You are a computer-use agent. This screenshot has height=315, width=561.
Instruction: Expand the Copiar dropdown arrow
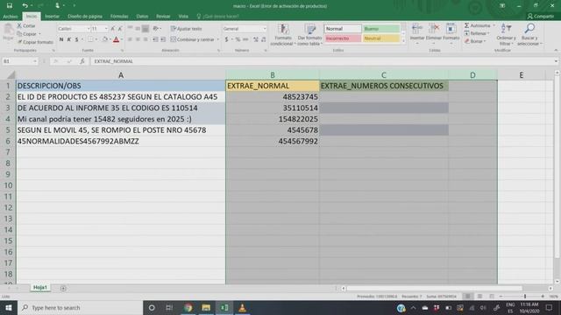39,34
